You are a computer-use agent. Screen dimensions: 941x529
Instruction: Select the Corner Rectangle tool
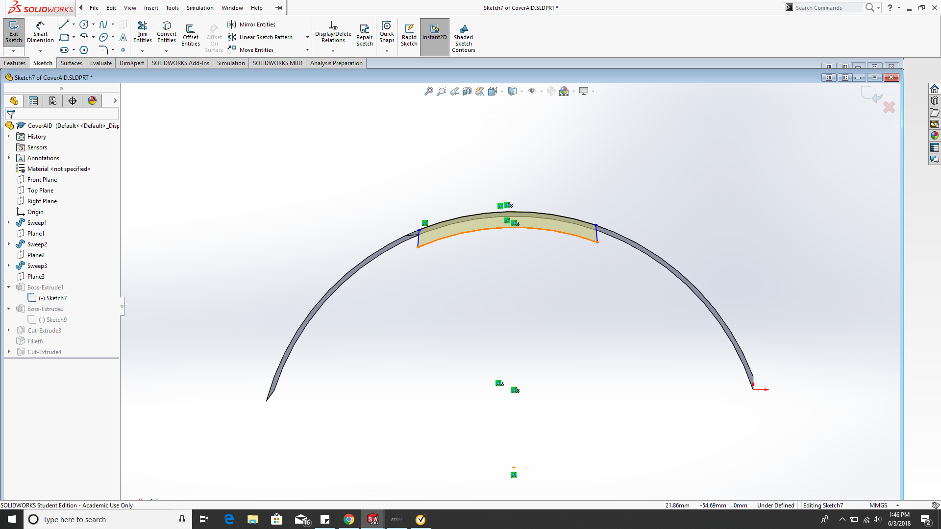pos(64,37)
